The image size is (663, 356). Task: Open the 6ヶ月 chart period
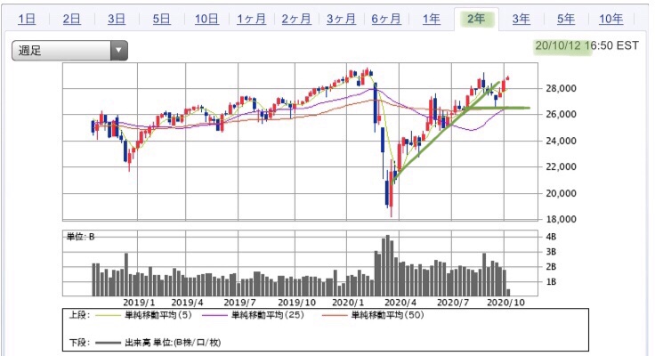click(386, 19)
